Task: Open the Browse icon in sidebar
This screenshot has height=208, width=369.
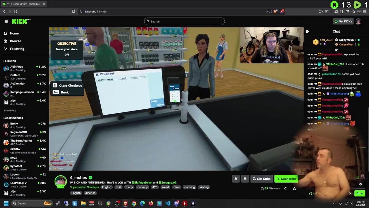Action: click(x=5, y=41)
